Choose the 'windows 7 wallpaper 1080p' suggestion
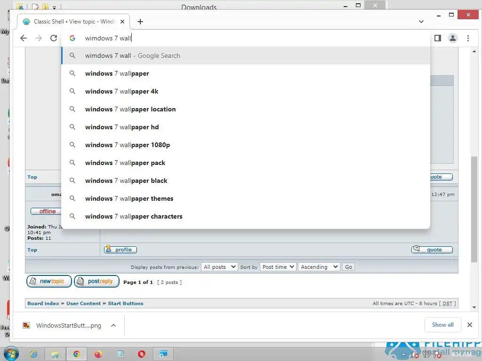The image size is (482, 361). (x=246, y=145)
